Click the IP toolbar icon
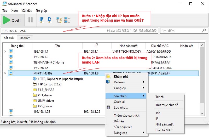209x138 pixels. pos(41,20)
